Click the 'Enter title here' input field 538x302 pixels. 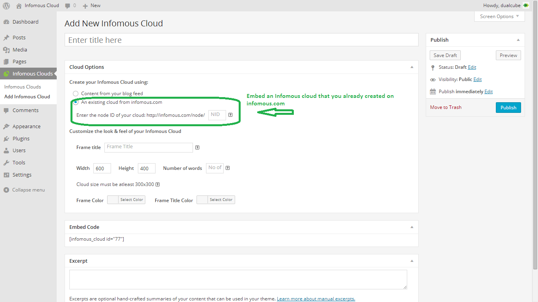(x=241, y=40)
